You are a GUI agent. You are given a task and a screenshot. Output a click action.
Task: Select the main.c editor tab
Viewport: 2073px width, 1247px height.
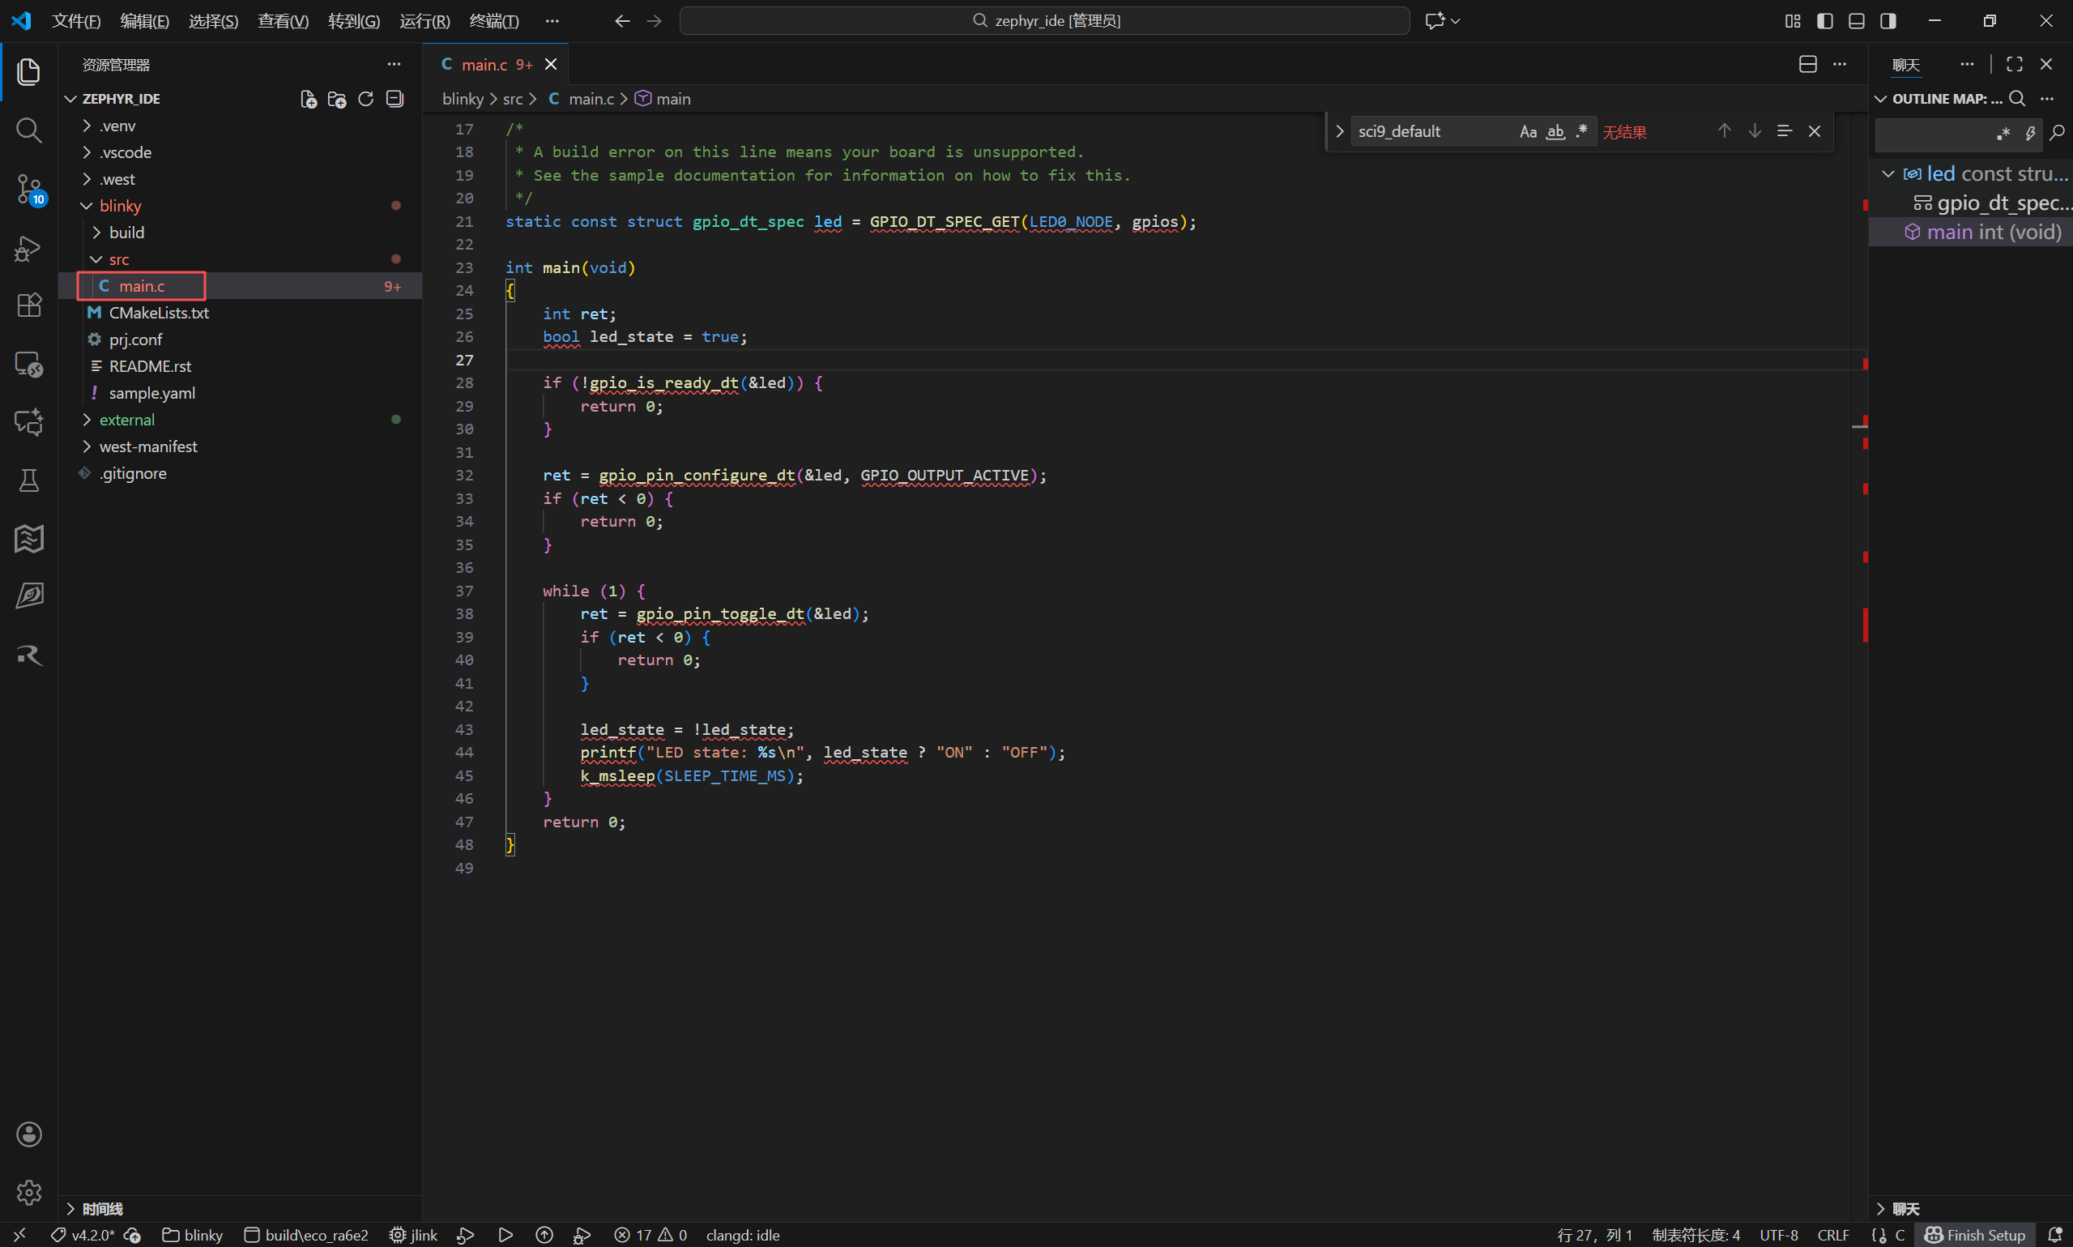pyautogui.click(x=496, y=65)
